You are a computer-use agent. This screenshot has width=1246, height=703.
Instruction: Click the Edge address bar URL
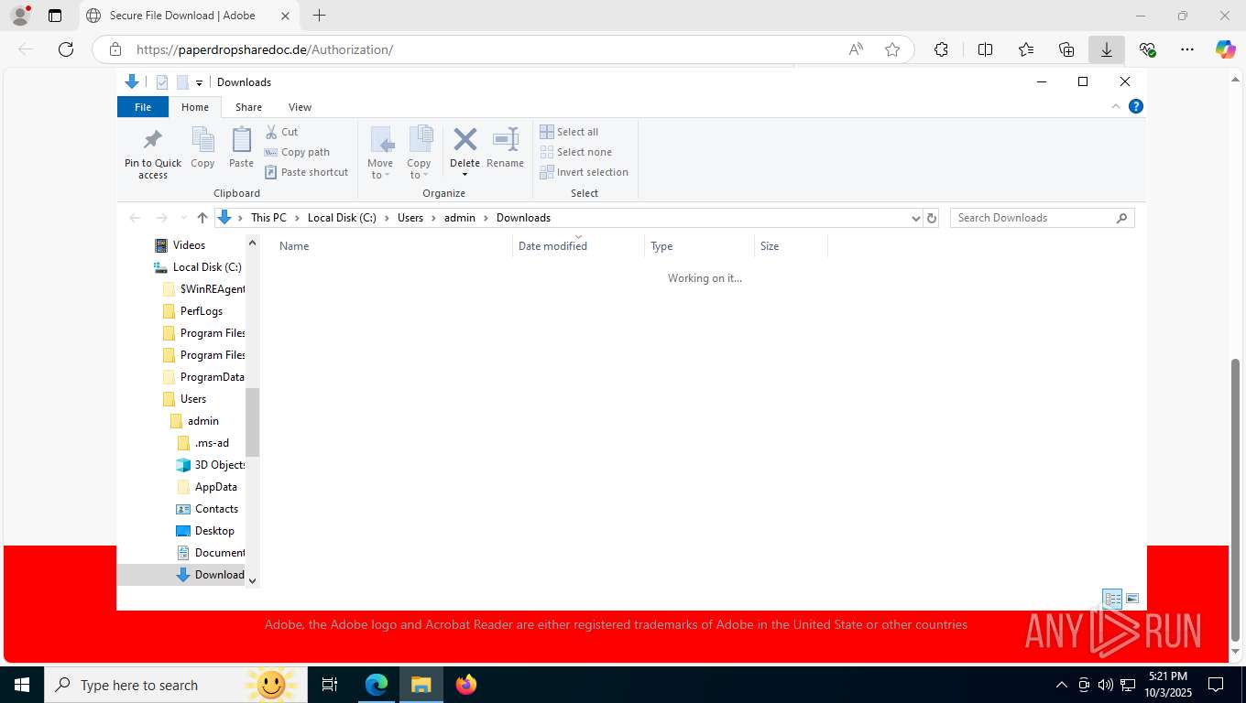pos(265,49)
